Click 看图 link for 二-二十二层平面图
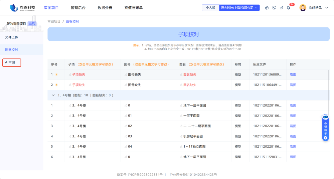This screenshot has width=334, height=179. (293, 126)
